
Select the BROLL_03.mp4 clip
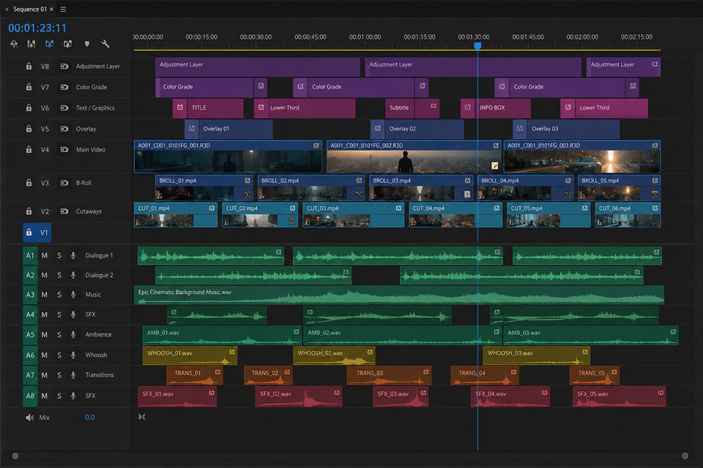click(421, 188)
